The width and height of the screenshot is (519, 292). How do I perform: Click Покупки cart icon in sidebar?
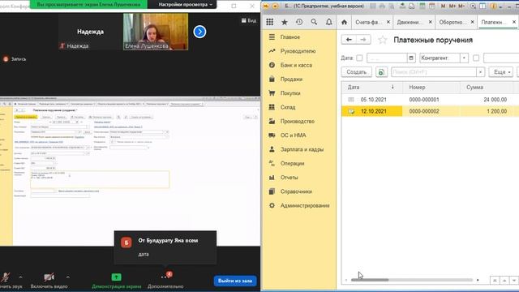click(272, 93)
